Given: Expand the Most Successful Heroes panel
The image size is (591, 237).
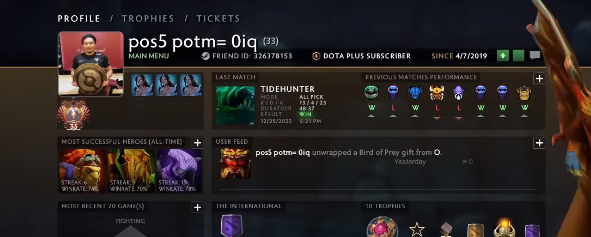Looking at the screenshot, I should [197, 143].
